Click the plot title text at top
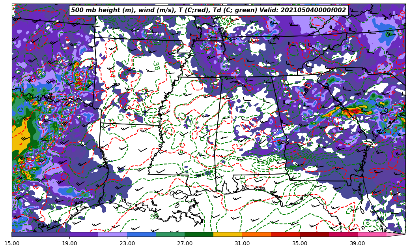 click(x=208, y=10)
